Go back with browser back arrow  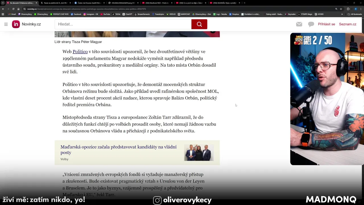pos(3,9)
